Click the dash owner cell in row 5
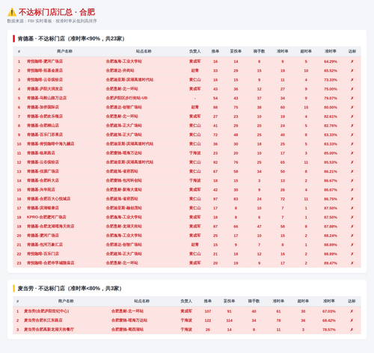 [194, 98]
